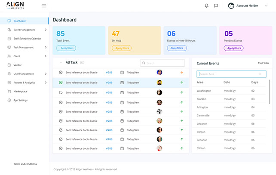This screenshot has height=175, width=276.
Task: Click the Align Wellness logo
Action: click(15, 6)
